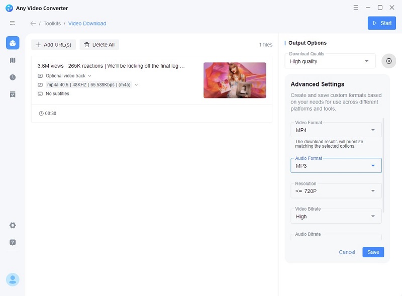This screenshot has height=296, width=402.
Task: Click the 'No subtitles' text
Action: [x=57, y=93]
